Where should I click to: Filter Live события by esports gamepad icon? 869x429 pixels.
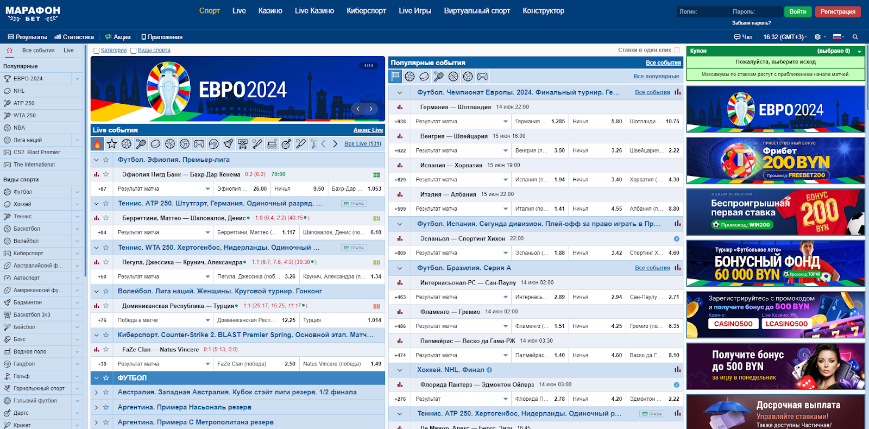point(199,144)
